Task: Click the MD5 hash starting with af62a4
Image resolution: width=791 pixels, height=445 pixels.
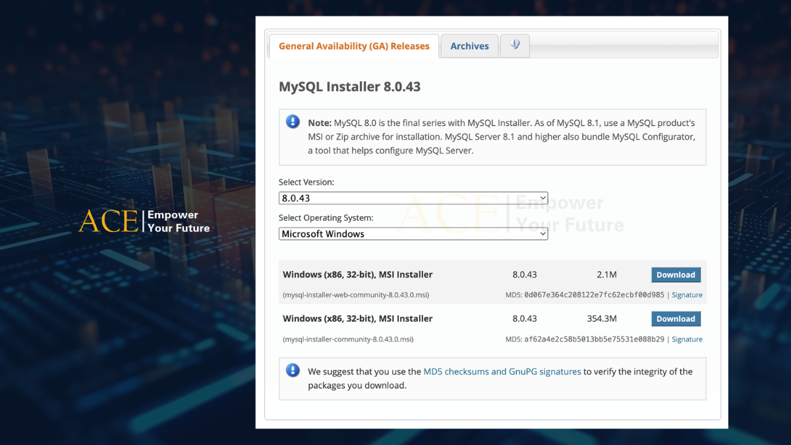Action: click(x=594, y=340)
